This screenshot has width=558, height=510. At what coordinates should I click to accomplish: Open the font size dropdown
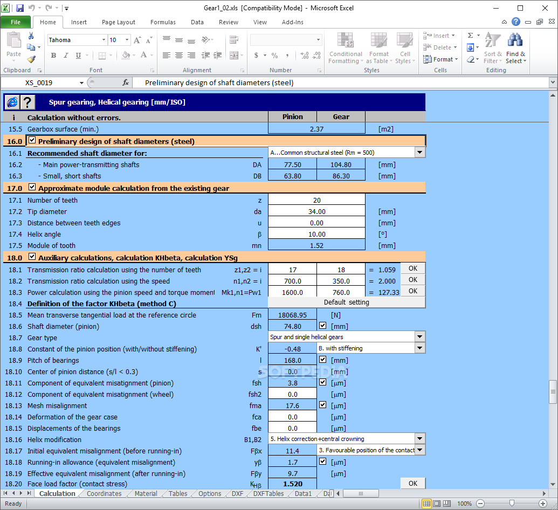(x=127, y=40)
